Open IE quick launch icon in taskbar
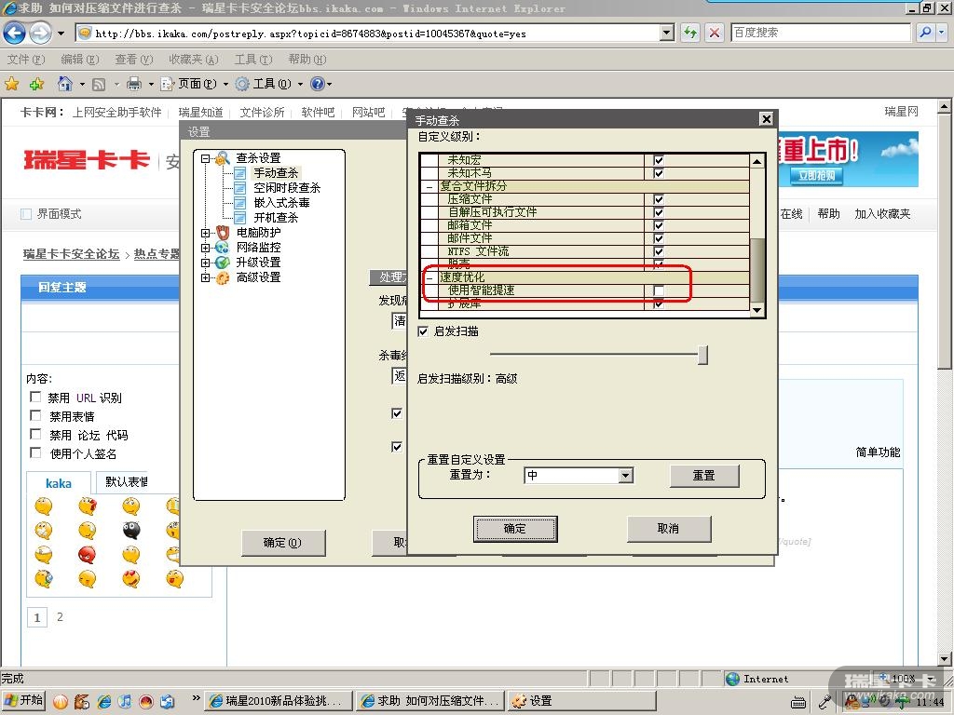 coord(104,701)
